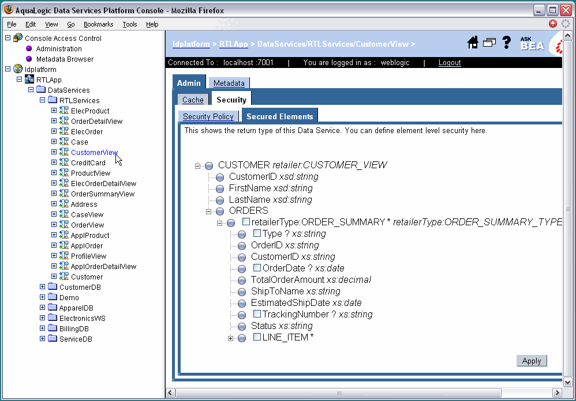This screenshot has height=401, width=576.
Task: Expand the CustomerView tree node
Action: click(x=54, y=152)
